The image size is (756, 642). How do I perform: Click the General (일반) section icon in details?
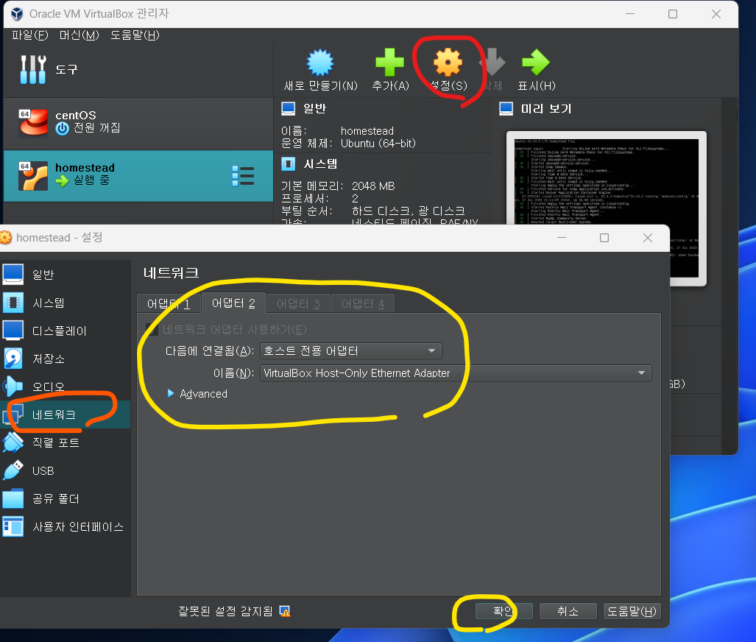(289, 108)
